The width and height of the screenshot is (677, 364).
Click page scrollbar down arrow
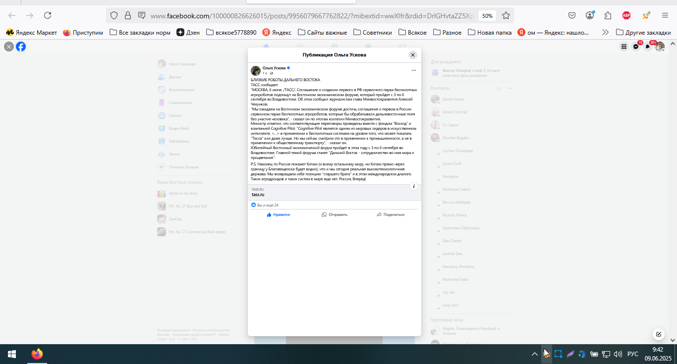pyautogui.click(x=673, y=340)
